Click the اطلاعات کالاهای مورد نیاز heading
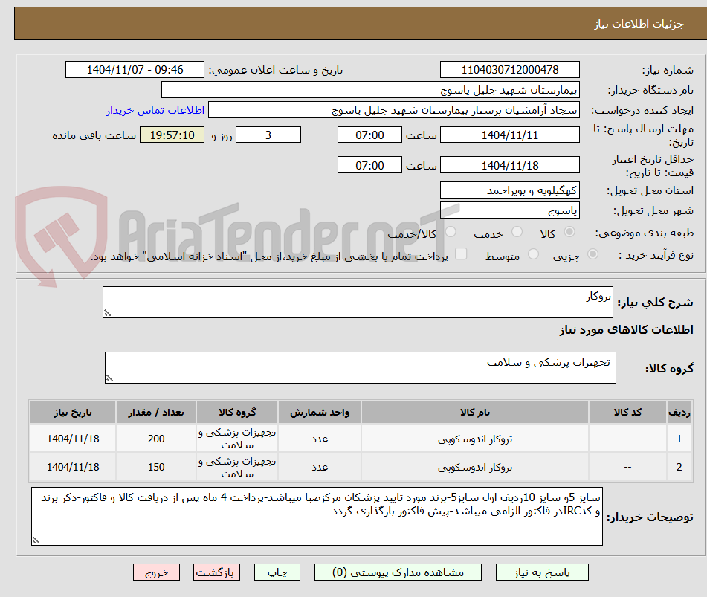707x597 pixels. click(626, 330)
